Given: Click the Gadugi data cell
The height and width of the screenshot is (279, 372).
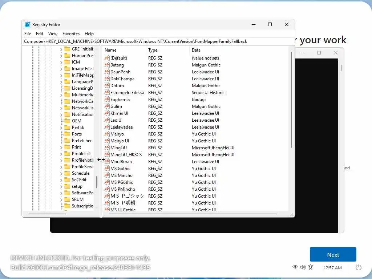Looking at the screenshot, I should point(199,100).
